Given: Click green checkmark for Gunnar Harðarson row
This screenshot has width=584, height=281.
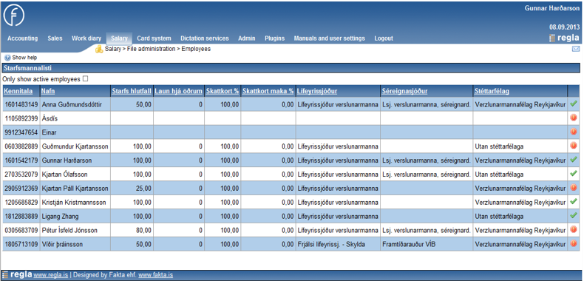Looking at the screenshot, I should 574,160.
